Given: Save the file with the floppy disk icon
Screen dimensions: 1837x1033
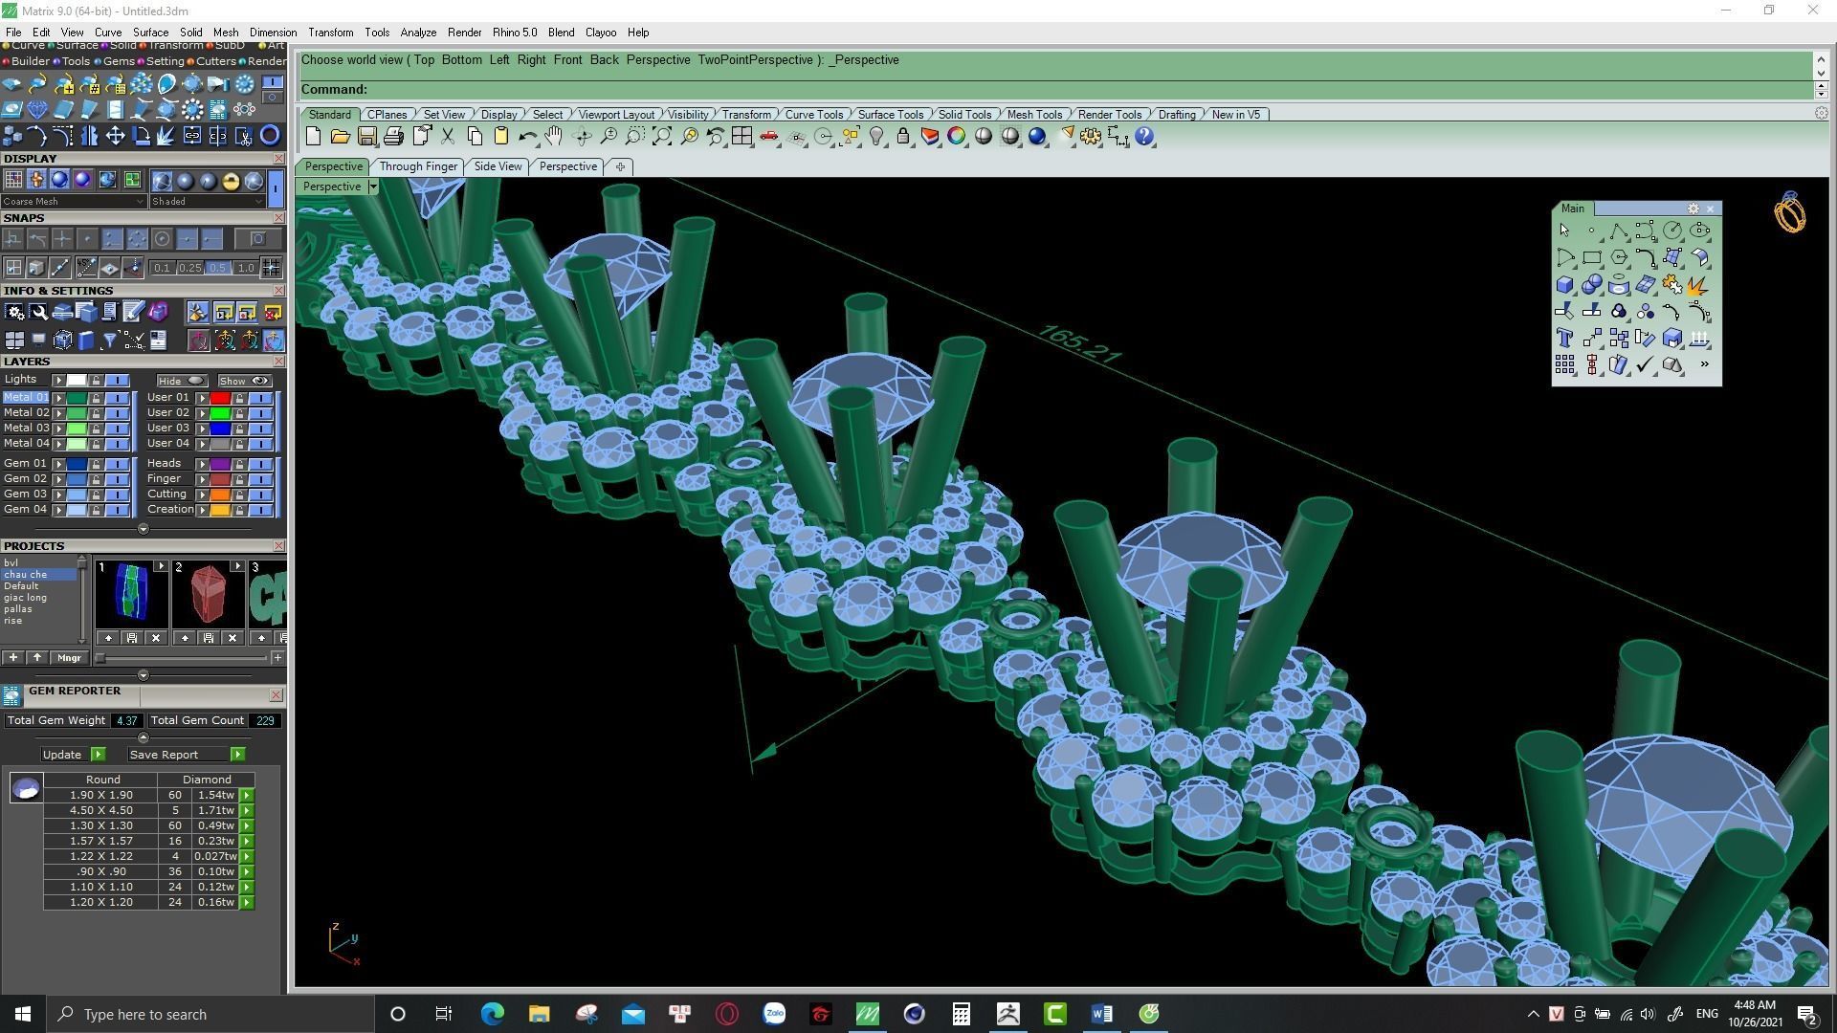Looking at the screenshot, I should (366, 137).
